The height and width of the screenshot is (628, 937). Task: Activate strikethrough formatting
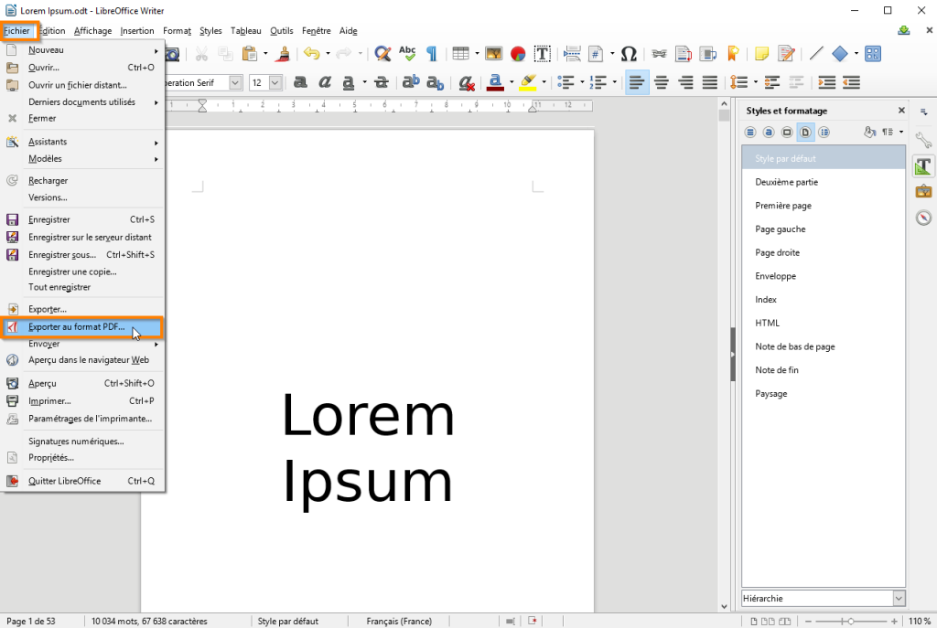(x=382, y=82)
